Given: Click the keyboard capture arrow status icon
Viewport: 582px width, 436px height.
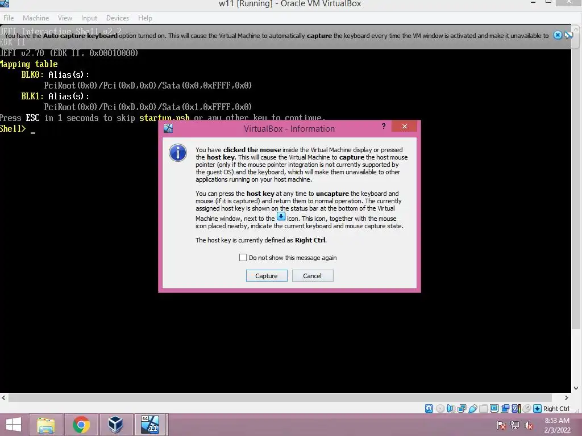Looking at the screenshot, I should pos(537,409).
